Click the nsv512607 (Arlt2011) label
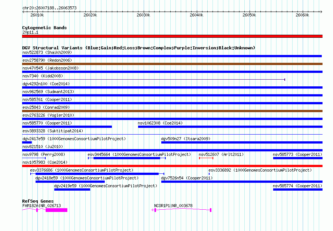333x231 pixels. [221, 154]
